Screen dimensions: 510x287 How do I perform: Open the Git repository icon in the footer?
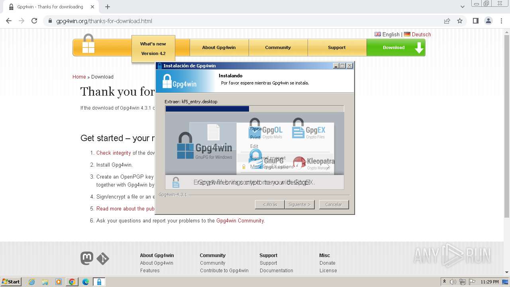103,259
